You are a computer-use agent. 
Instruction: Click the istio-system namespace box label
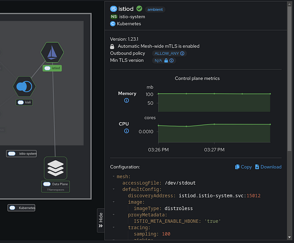21,154
